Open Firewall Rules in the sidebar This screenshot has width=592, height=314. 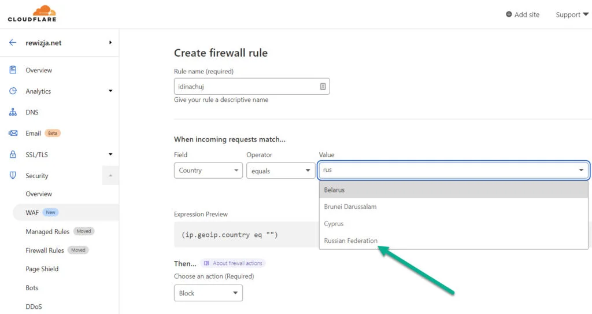point(45,250)
